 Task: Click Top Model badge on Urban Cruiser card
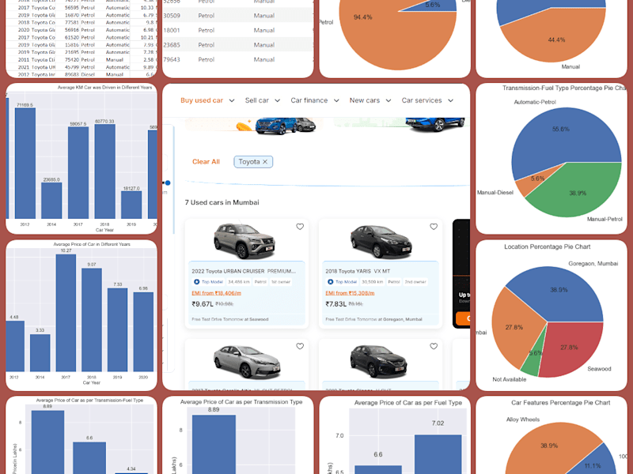(209, 282)
